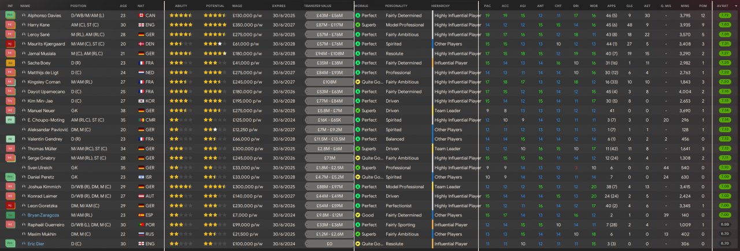The height and width of the screenshot is (251, 740).
Task: Click the Team Leader hierarchy for Thomas Müller
Action: click(x=447, y=148)
